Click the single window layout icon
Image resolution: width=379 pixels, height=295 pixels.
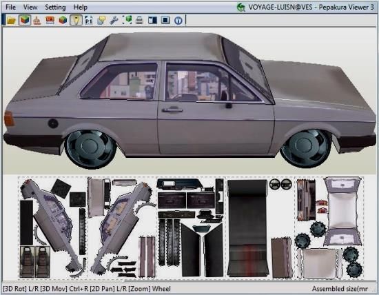coord(165,20)
